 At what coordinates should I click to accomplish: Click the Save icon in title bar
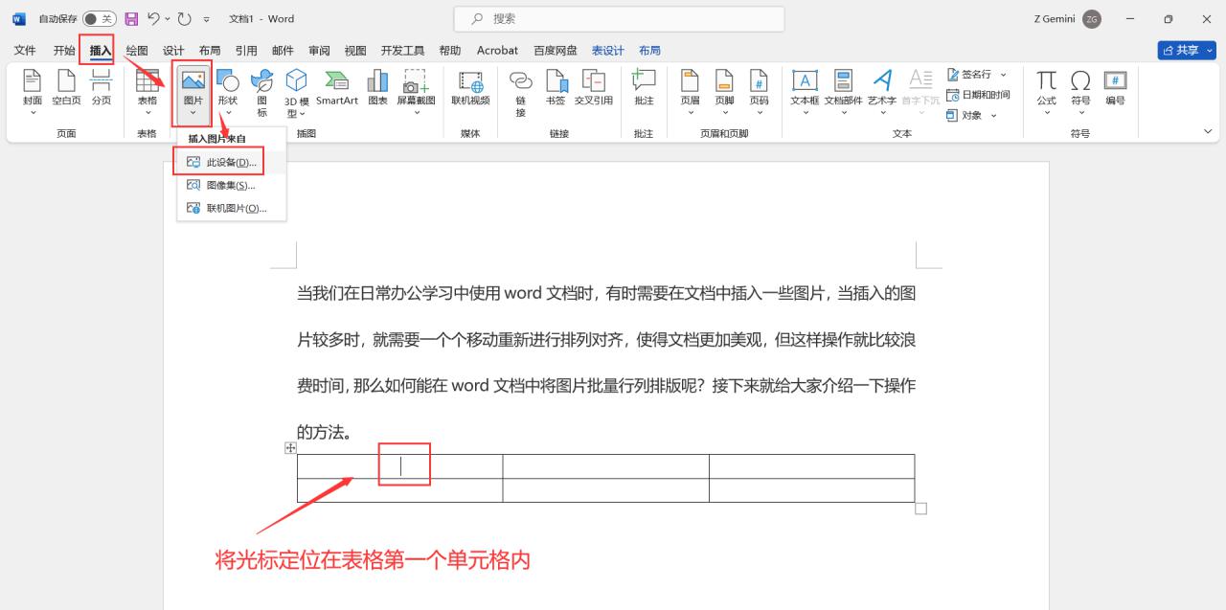132,18
